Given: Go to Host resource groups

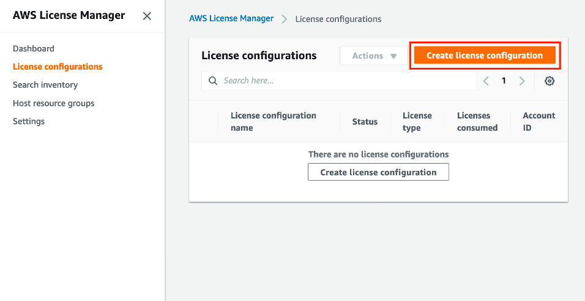Looking at the screenshot, I should click(54, 103).
